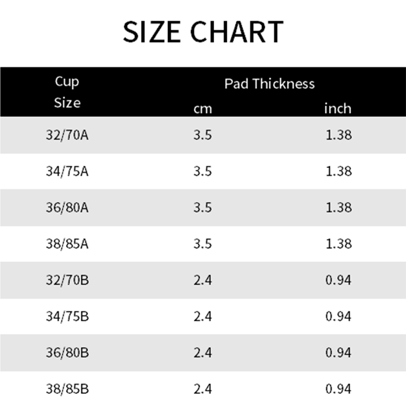Click the Pad Thickness header
The image size is (406, 406).
pos(269,84)
